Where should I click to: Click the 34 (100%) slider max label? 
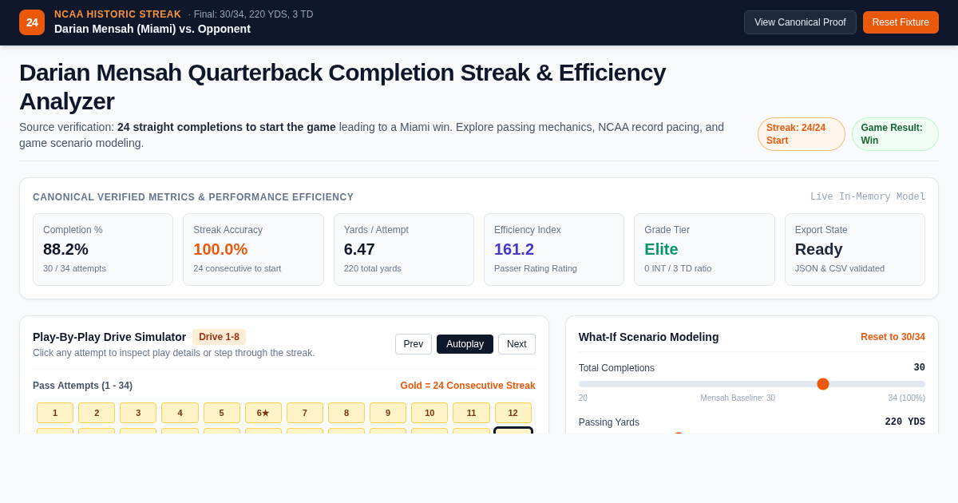[906, 398]
